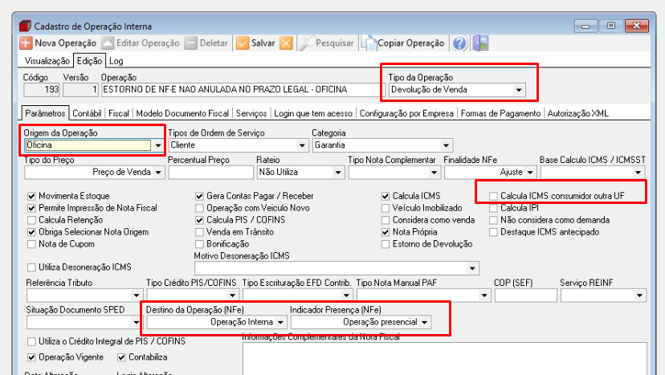
Task: Switch to the Log tab
Action: pyautogui.click(x=116, y=61)
